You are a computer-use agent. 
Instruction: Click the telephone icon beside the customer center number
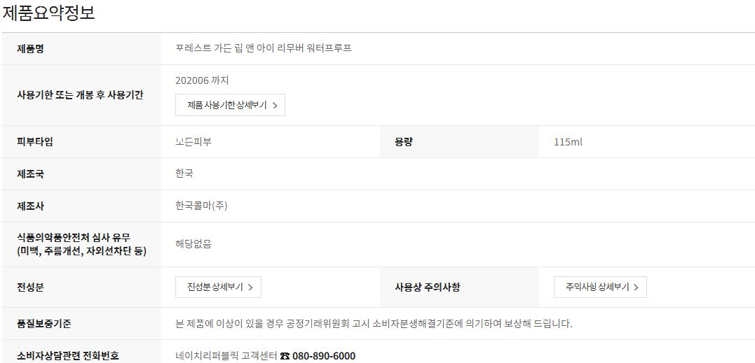pos(285,356)
